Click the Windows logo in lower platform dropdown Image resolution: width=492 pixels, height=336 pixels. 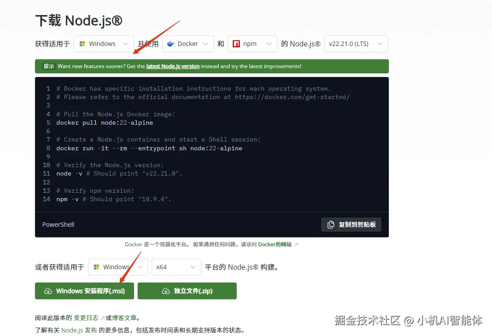(96, 267)
